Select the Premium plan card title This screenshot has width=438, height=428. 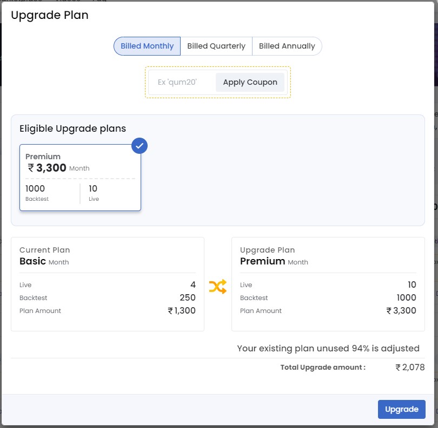[43, 157]
